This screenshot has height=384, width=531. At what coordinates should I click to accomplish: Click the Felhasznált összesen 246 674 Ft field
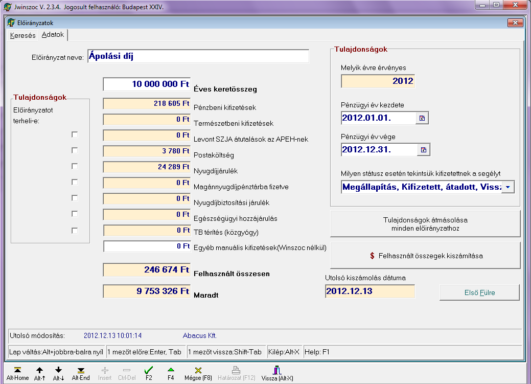[x=147, y=270]
